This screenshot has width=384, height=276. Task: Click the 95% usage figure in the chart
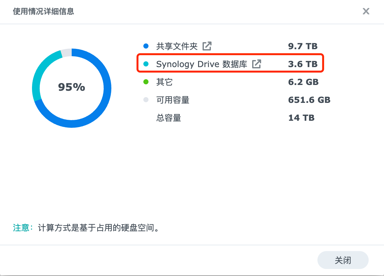71,87
